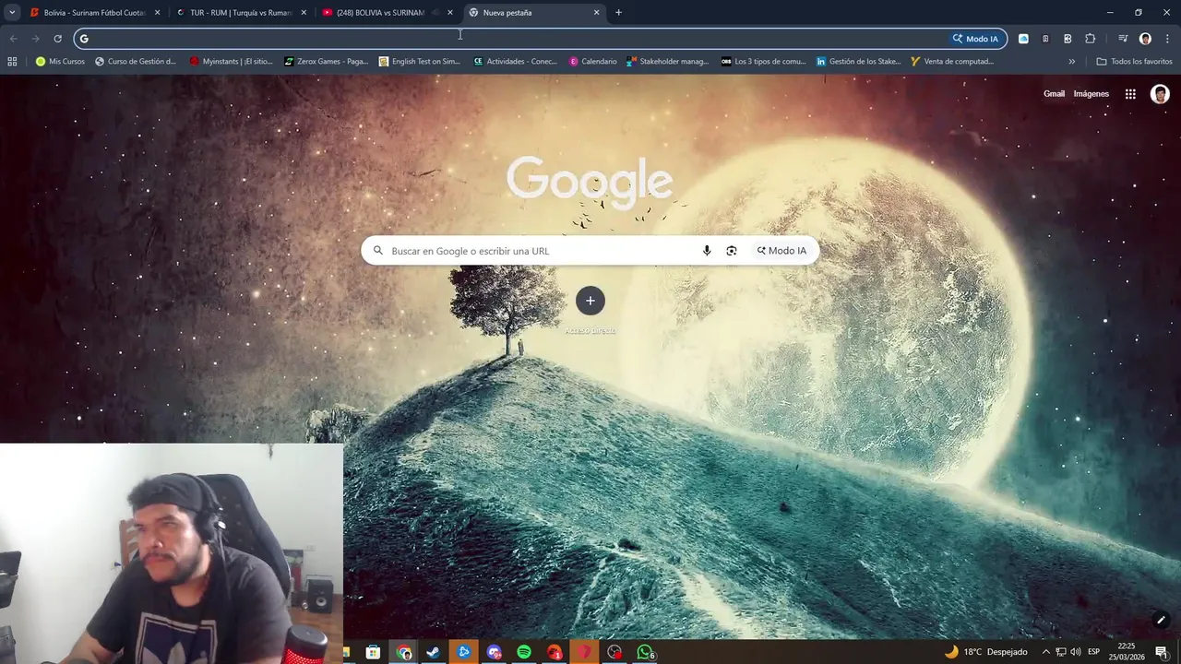Close the BOLIVIA vs SURINAM YouTube tab
Screen dimensions: 1181x664
pyautogui.click(x=450, y=13)
